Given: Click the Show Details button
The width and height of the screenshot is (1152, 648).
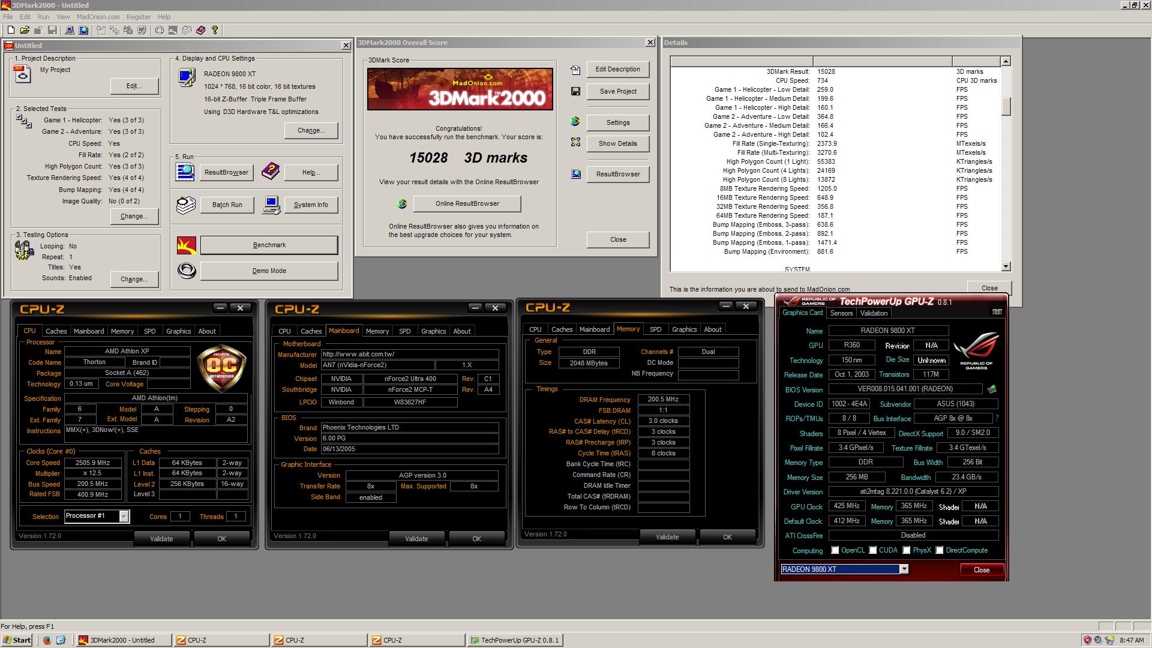Looking at the screenshot, I should (618, 143).
